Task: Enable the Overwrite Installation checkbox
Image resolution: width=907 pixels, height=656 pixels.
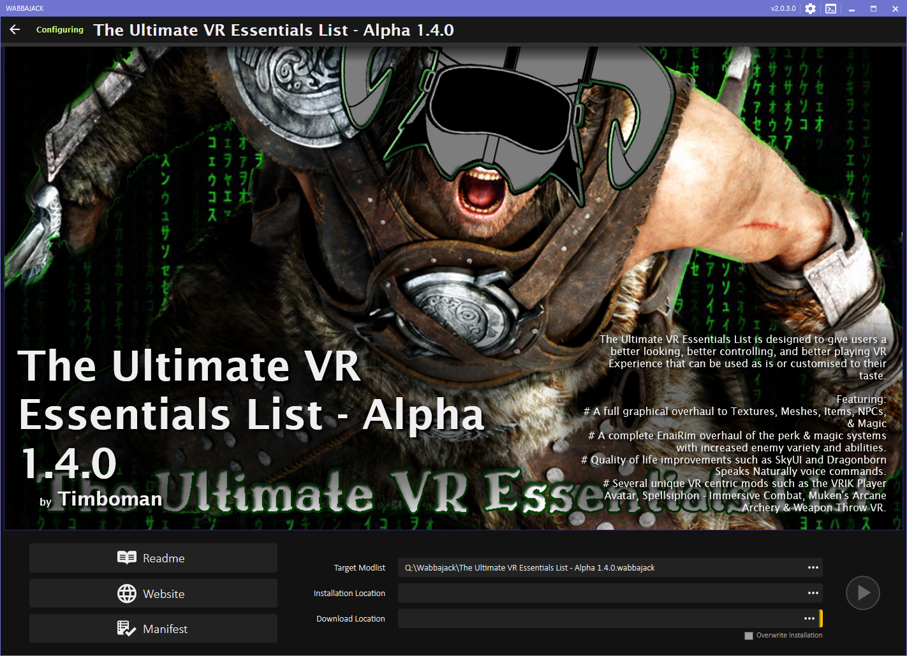Action: click(x=749, y=636)
